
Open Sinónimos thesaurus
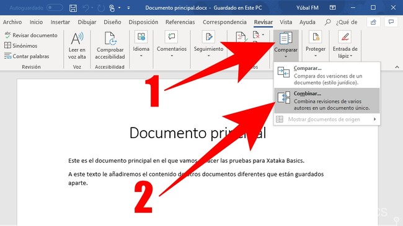click(x=21, y=46)
